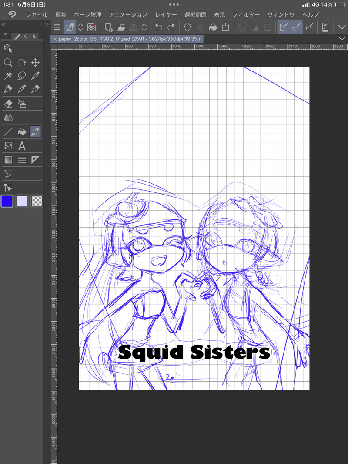Viewport: 348px width, 464px height.
Task: Select the Ruler triangle tool
Action: coord(35,160)
